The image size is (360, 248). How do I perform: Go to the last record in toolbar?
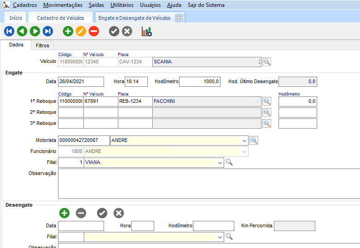pyautogui.click(x=48, y=31)
